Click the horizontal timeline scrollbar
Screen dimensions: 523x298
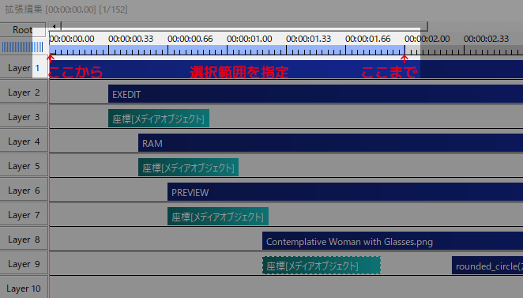(244, 26)
